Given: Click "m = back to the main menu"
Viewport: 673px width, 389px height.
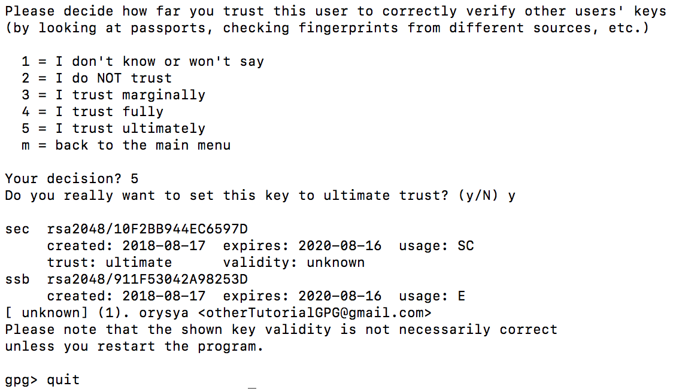Looking at the screenshot, I should coord(126,145).
